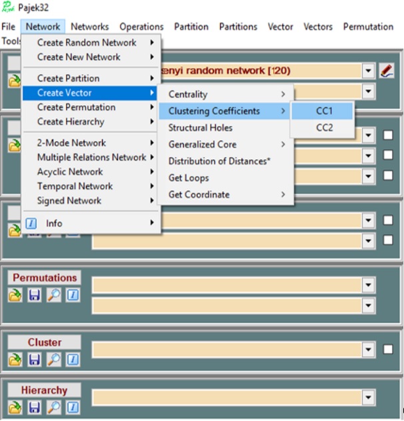404x421 pixels.
Task: Expand Temporal Network submenu
Action: tap(91, 186)
